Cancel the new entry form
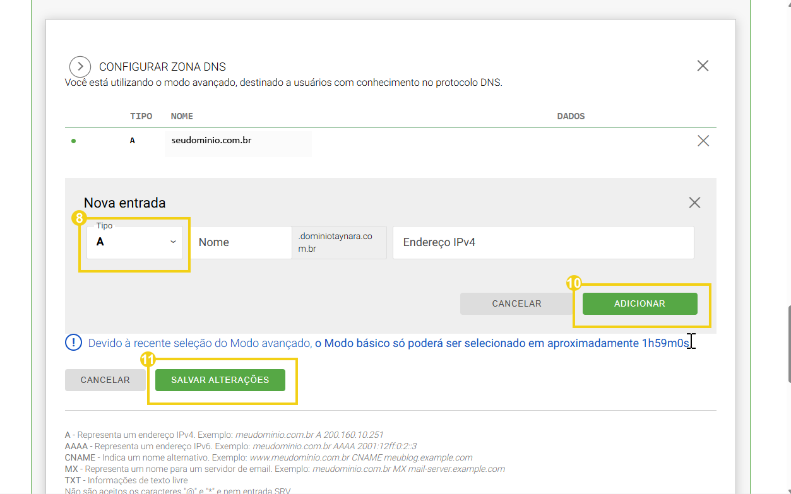 click(x=516, y=303)
